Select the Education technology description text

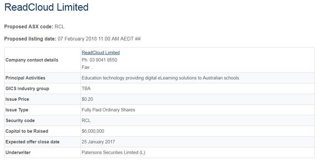coord(160,78)
